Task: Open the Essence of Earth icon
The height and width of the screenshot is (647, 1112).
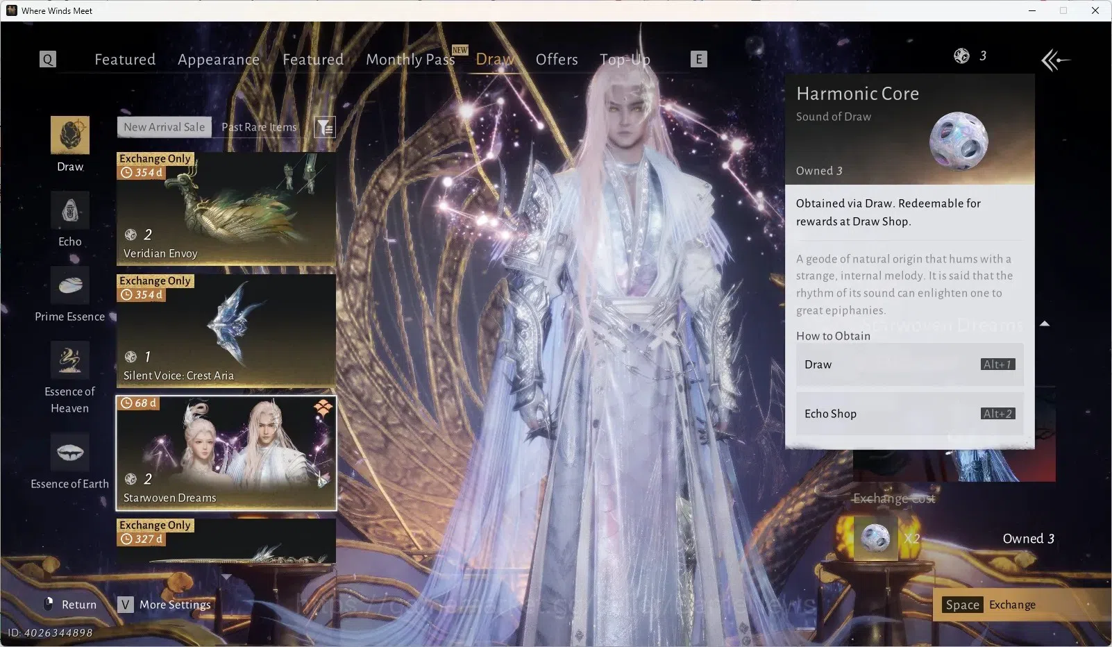Action: [70, 452]
